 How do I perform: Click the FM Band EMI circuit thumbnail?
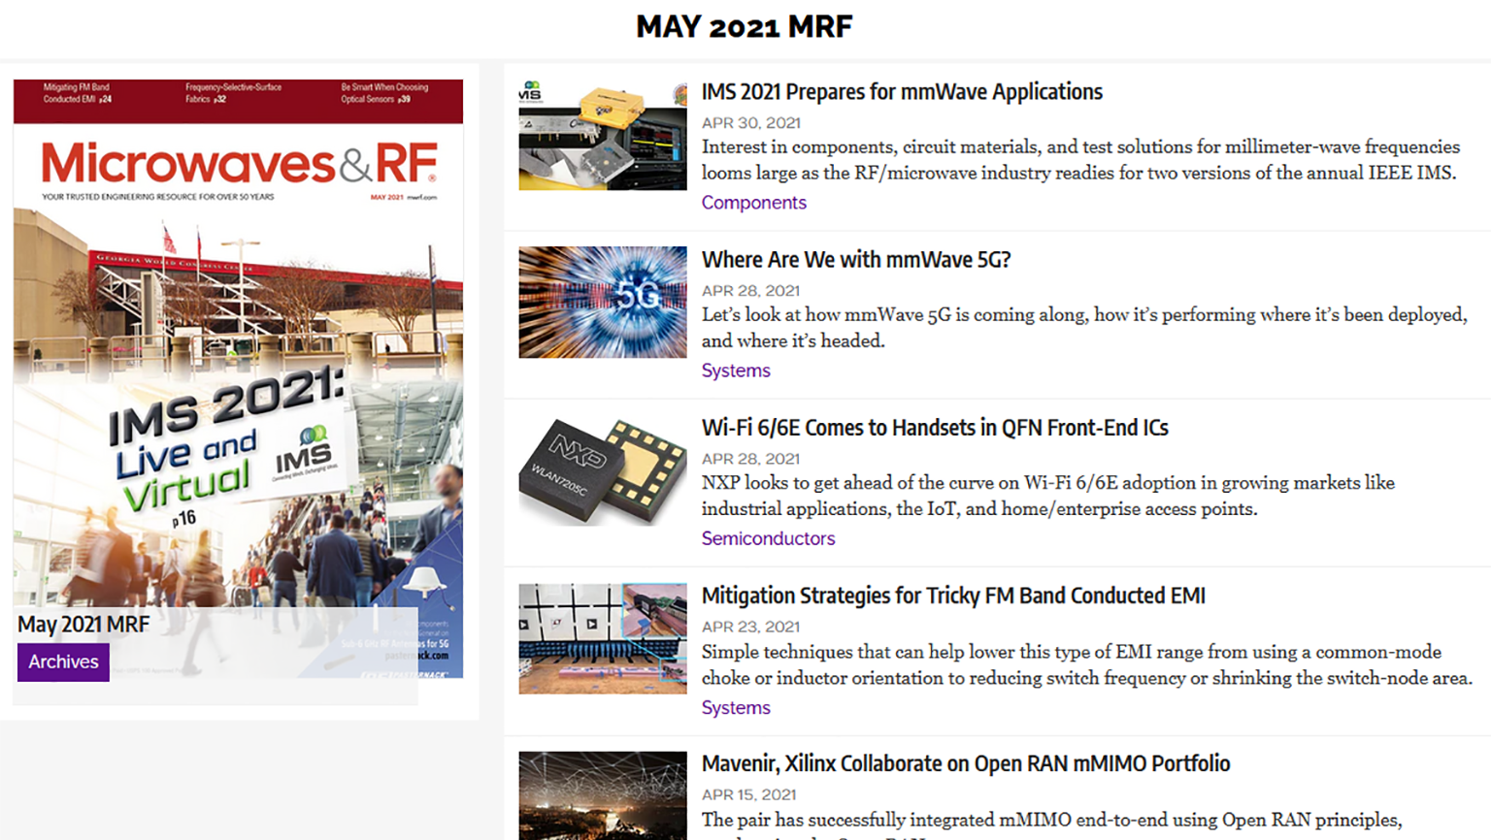point(602,638)
